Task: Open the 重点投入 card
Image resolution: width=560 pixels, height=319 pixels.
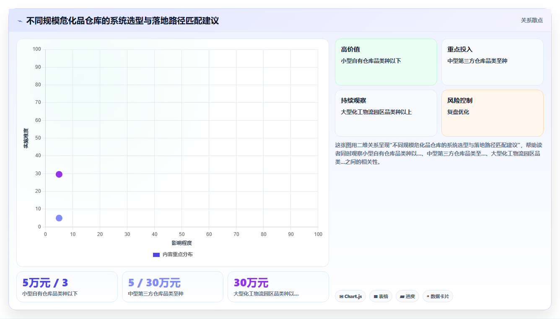Action: (x=493, y=62)
